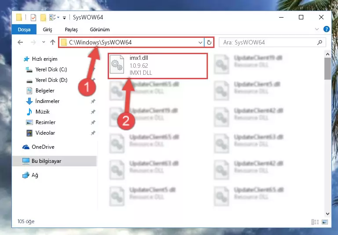Switch to large thumbnails view icon

point(325,222)
